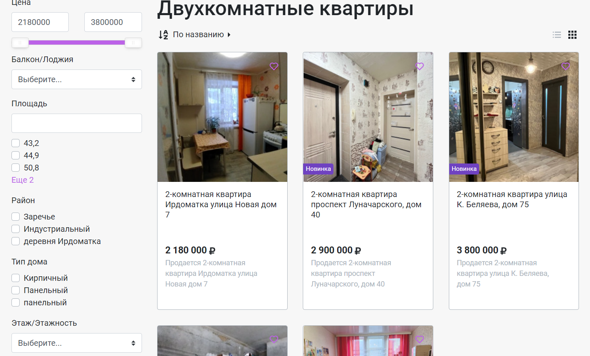Open listing title Ирдоматка улица Новая дом 7

(x=221, y=204)
